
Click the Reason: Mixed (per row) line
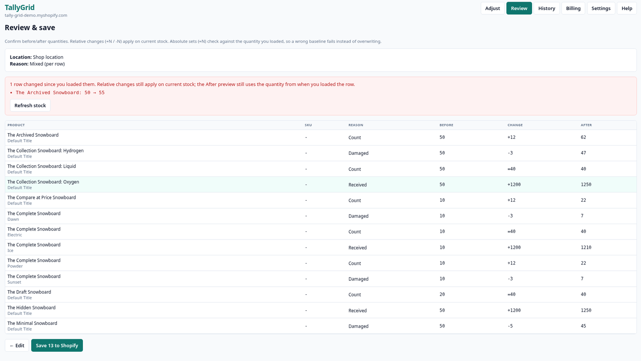(37, 64)
